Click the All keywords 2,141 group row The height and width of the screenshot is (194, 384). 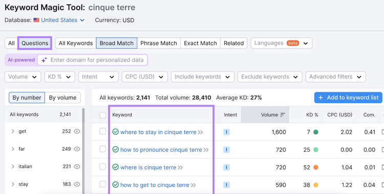pyautogui.click(x=44, y=114)
